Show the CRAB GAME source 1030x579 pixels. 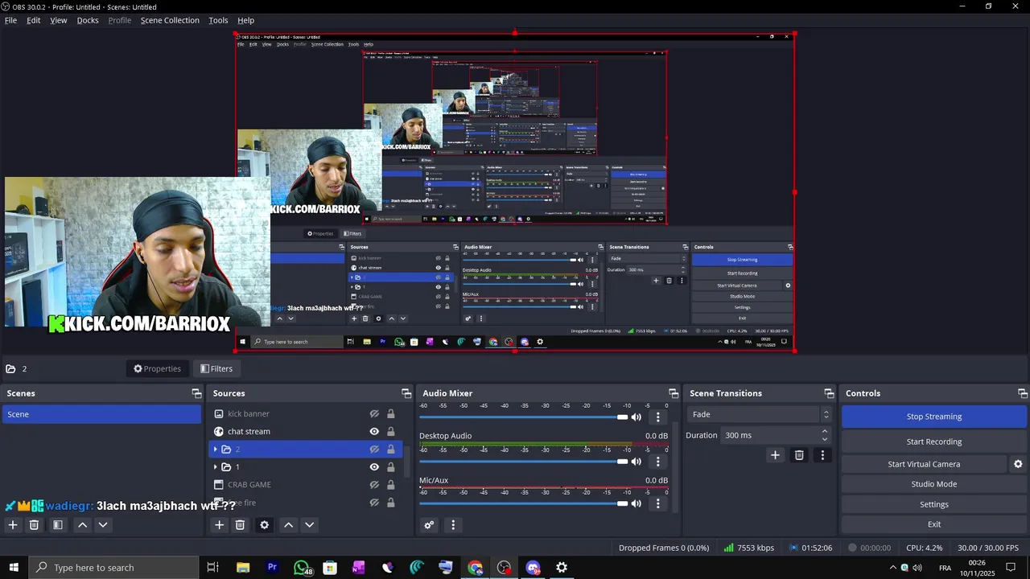(x=374, y=484)
